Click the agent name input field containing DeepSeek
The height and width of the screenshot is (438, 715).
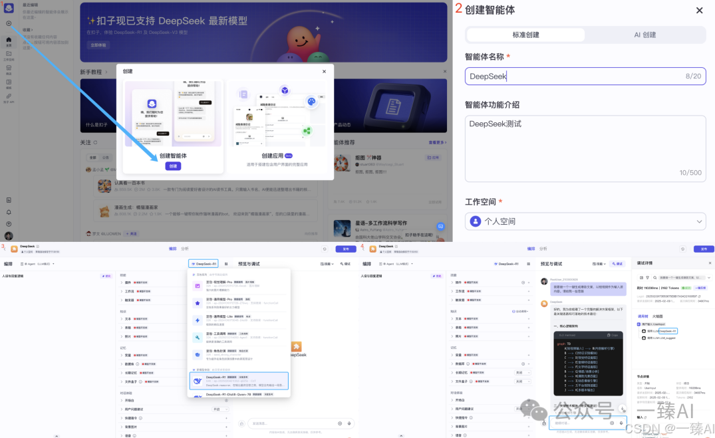tap(585, 76)
